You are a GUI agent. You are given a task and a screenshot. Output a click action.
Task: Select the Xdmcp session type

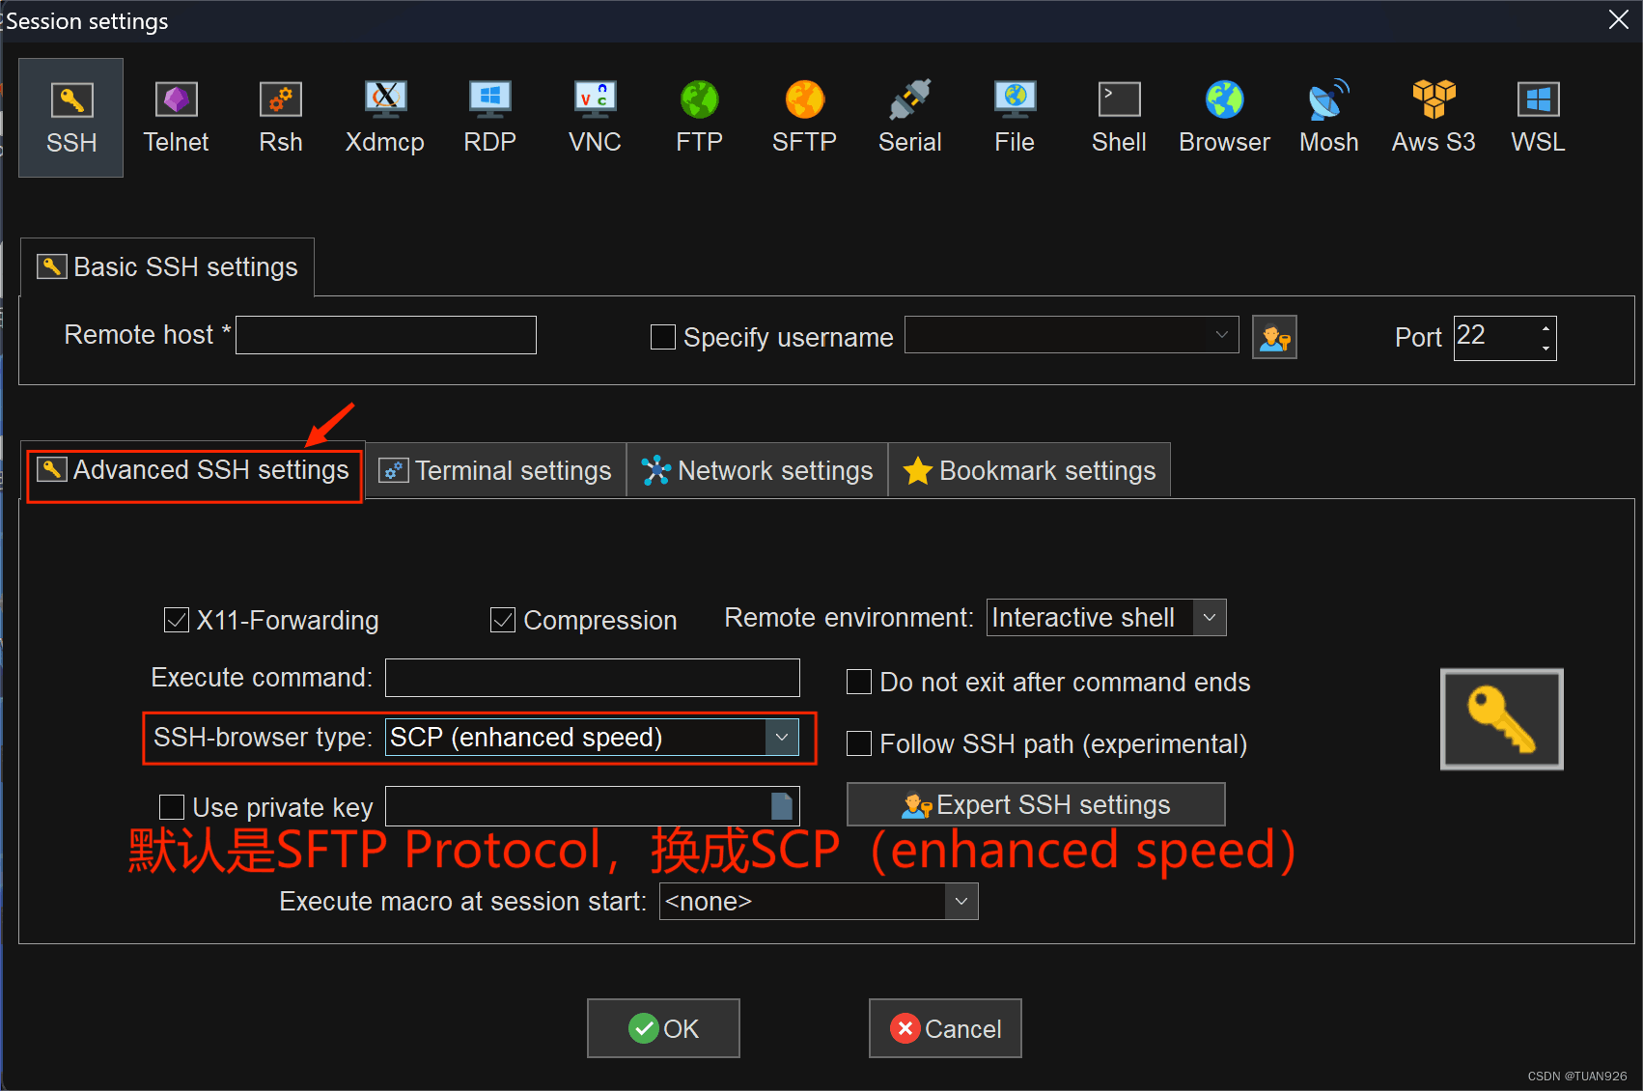click(385, 118)
